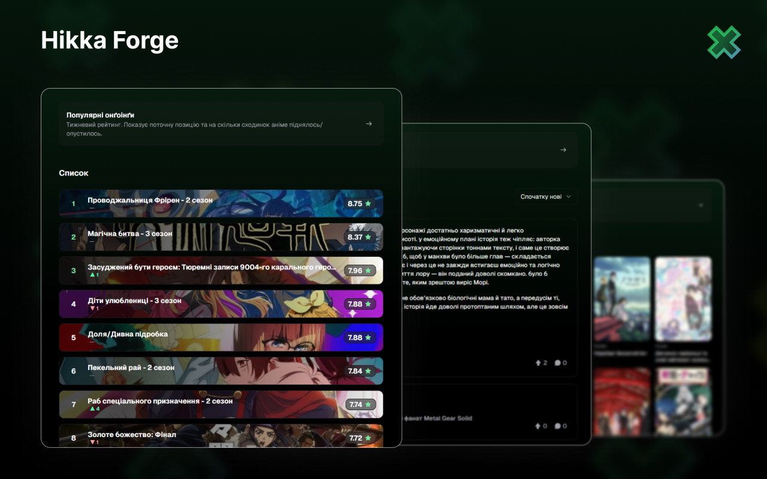The height and width of the screenshot is (479, 767).
Task: Select Золоте божество: Фінал
Action: [221, 436]
